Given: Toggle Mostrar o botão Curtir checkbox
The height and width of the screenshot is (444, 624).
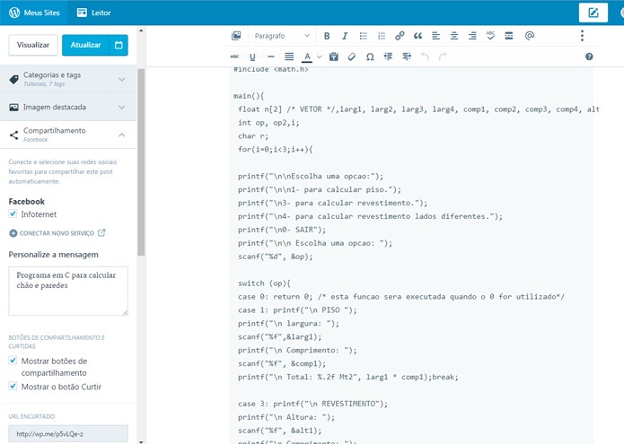Looking at the screenshot, I should click(x=13, y=386).
